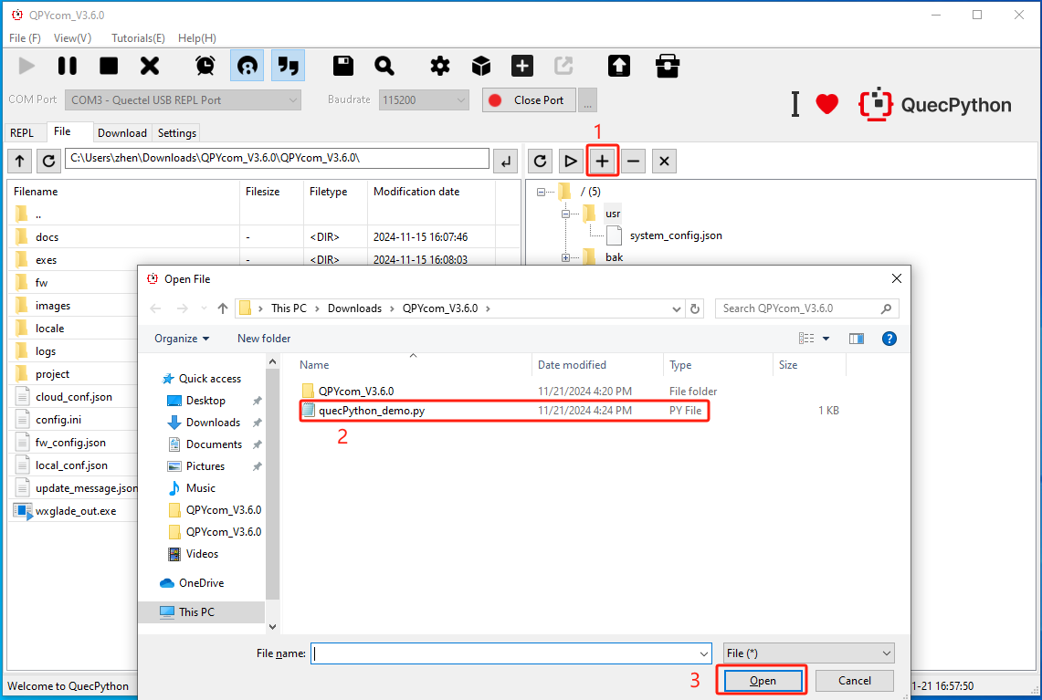Viewport: 1042px width, 700px height.
Task: Open Downloads in Quick access sidebar
Action: 213,423
